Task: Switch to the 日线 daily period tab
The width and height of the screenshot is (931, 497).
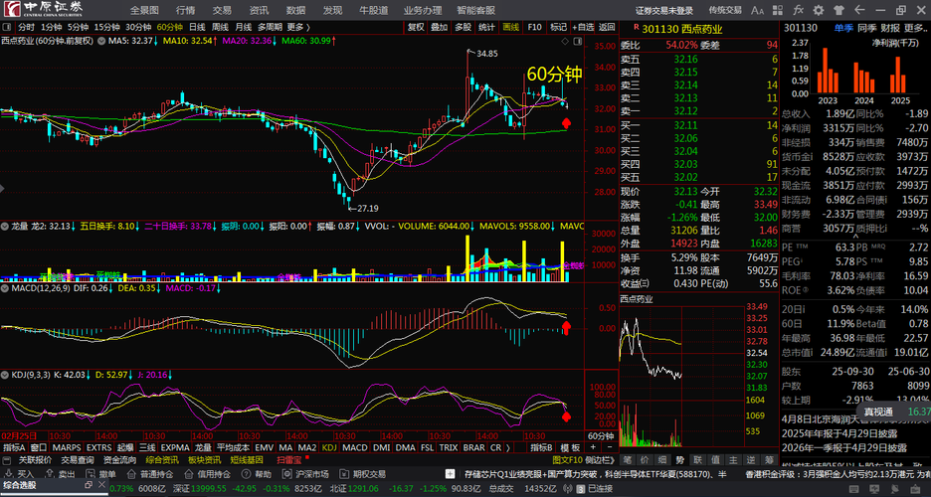Action: click(x=197, y=27)
